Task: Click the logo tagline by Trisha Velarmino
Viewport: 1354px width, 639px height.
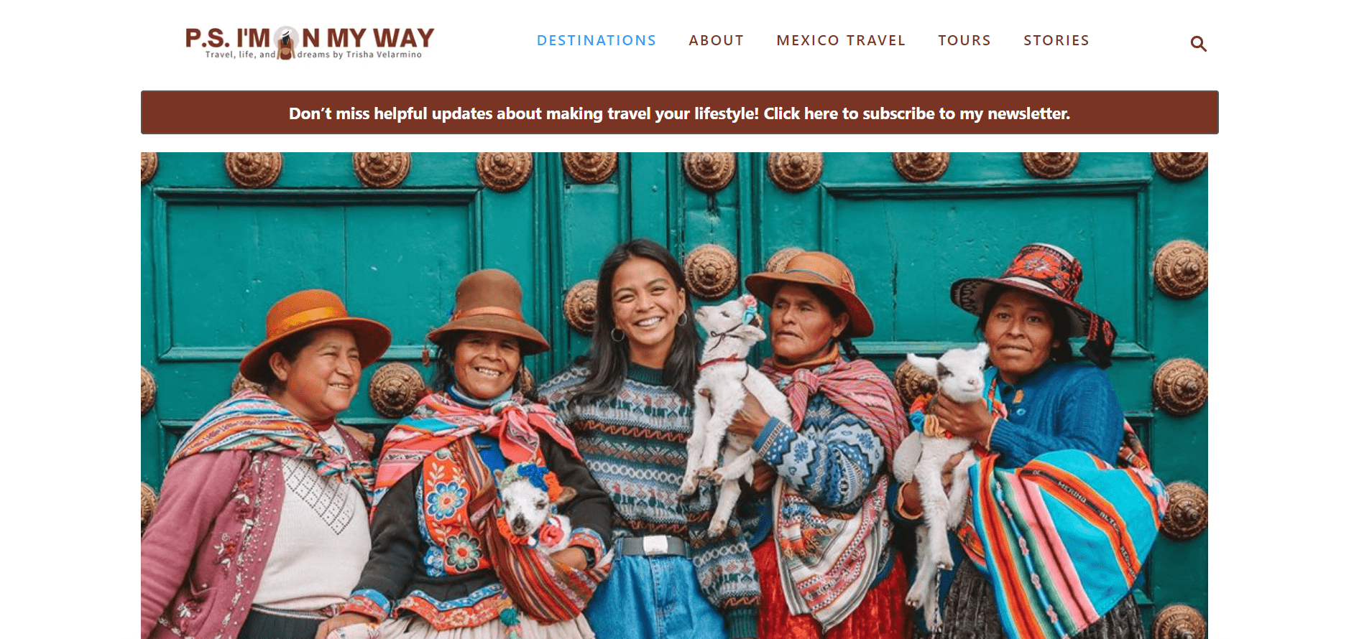Action: (x=313, y=55)
